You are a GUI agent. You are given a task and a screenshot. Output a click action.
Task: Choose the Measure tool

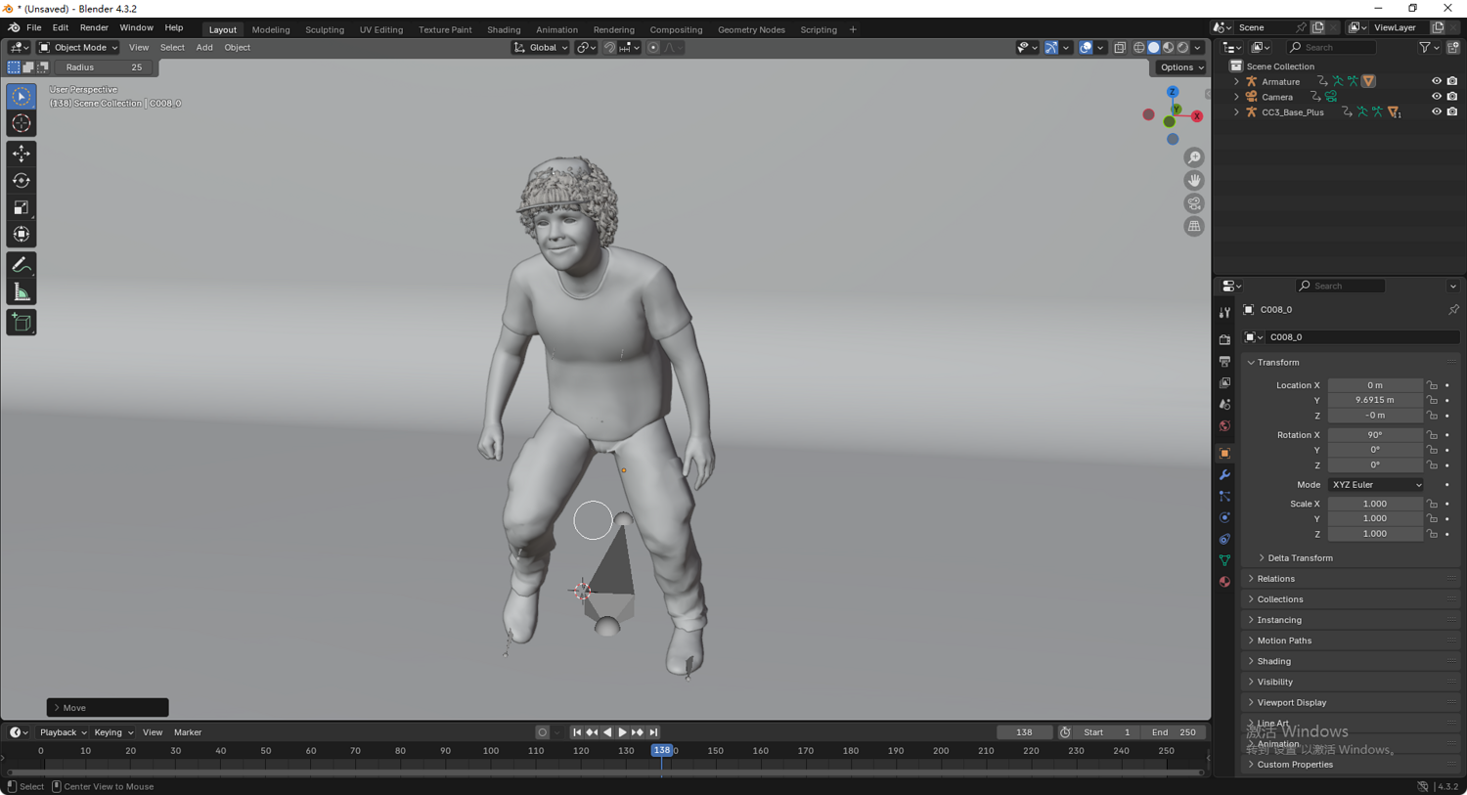pyautogui.click(x=22, y=291)
